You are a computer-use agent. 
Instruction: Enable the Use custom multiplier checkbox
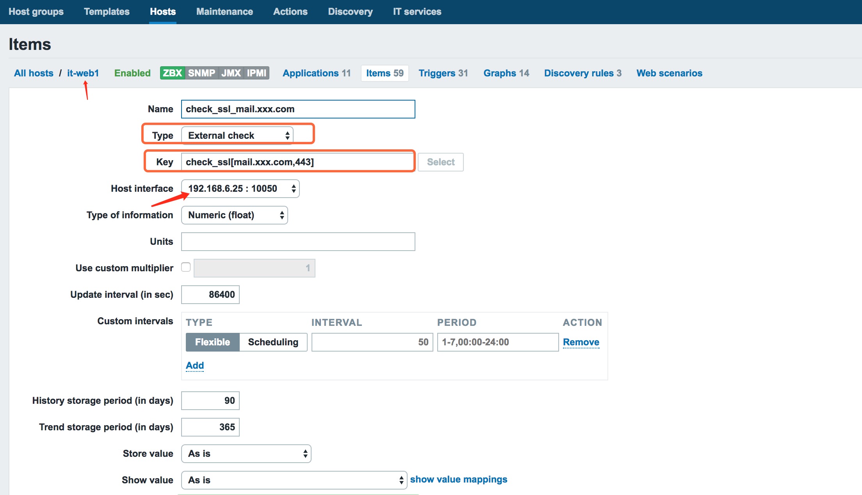tap(186, 267)
